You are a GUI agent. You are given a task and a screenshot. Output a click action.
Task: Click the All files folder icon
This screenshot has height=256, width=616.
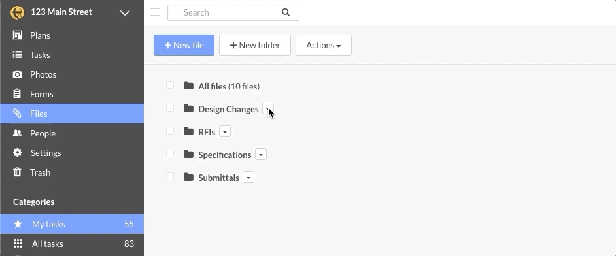click(x=188, y=86)
